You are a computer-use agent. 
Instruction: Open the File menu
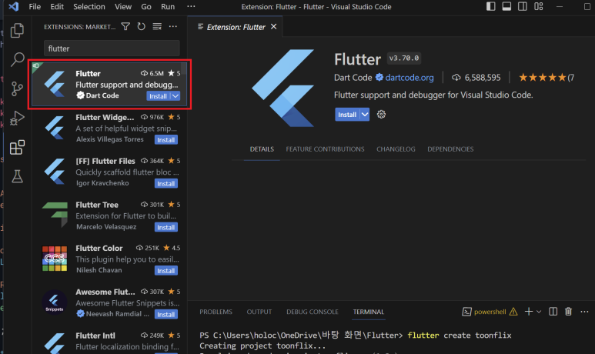(x=35, y=6)
